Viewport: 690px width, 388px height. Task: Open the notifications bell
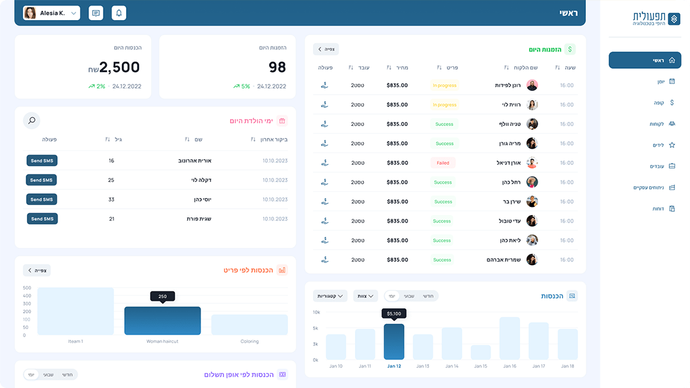click(x=119, y=13)
